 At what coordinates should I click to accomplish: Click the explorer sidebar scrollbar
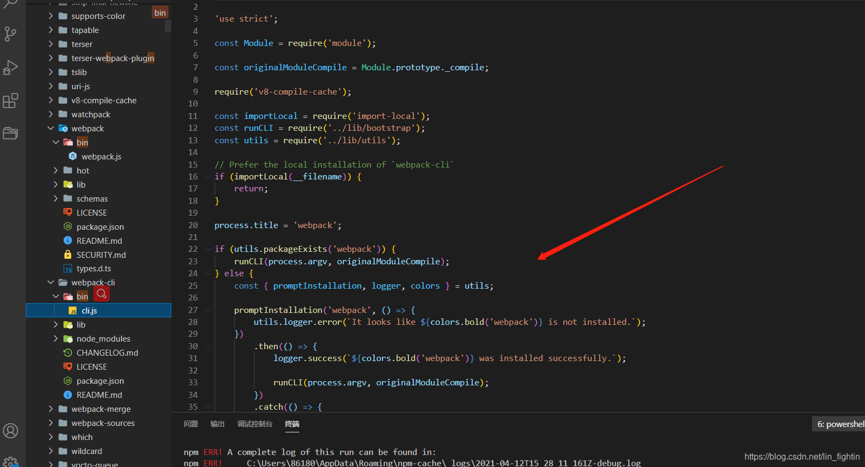click(x=168, y=26)
